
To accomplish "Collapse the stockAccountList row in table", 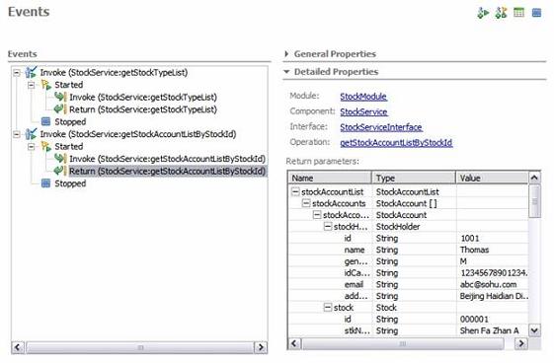I will pyautogui.click(x=295, y=191).
